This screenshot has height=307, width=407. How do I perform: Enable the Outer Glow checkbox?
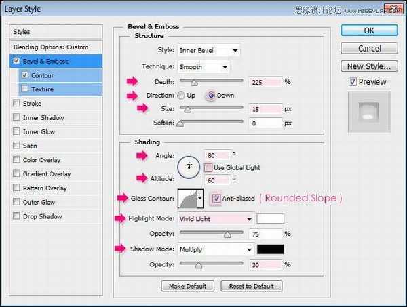[x=16, y=202]
